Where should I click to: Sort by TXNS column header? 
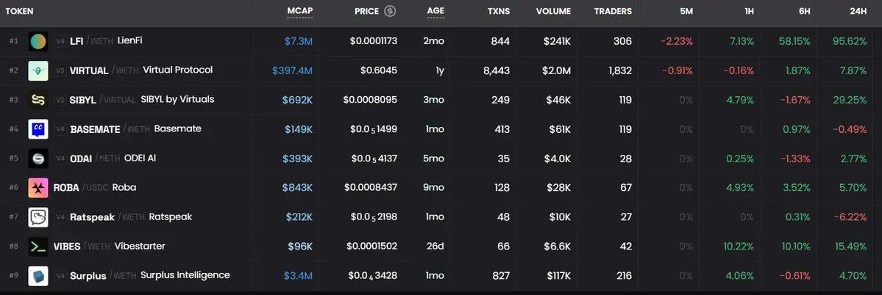point(499,11)
